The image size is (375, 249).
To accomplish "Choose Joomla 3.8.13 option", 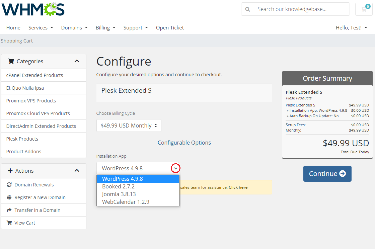I will click(138, 194).
